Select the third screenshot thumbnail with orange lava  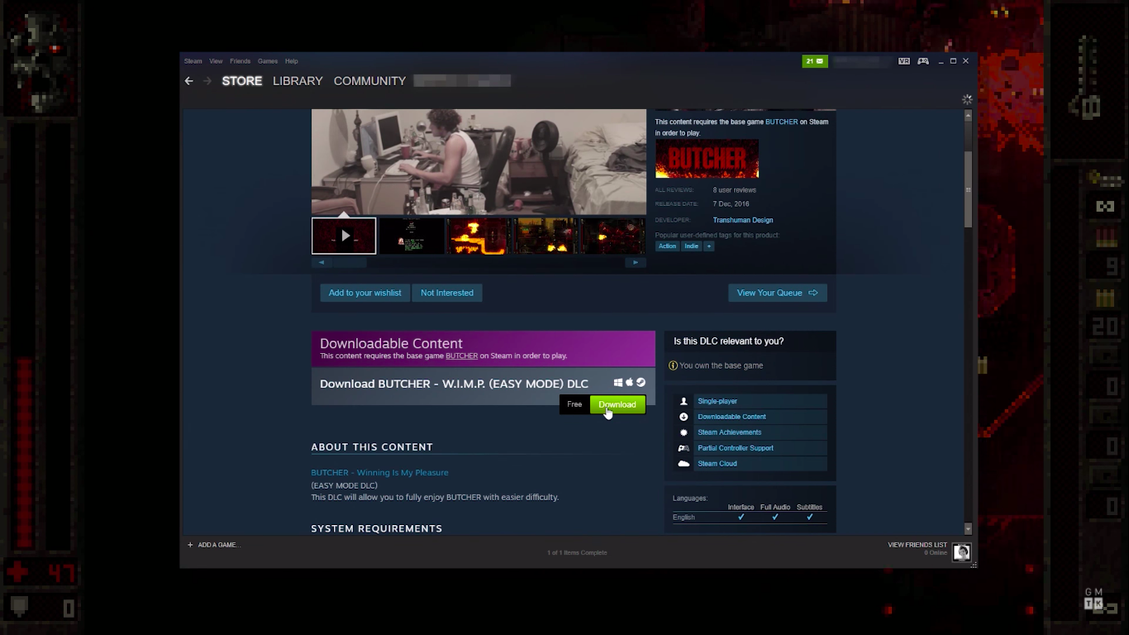pos(479,236)
